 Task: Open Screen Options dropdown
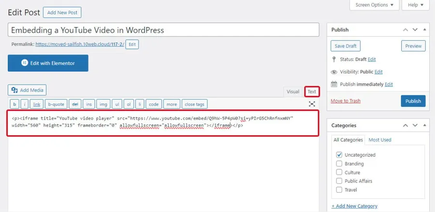374,5
